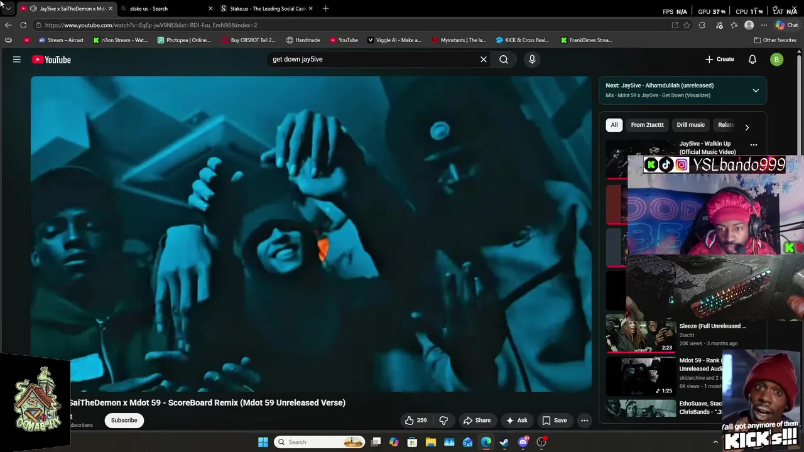Open Steam from the taskbar
The width and height of the screenshot is (804, 452).
[504, 442]
